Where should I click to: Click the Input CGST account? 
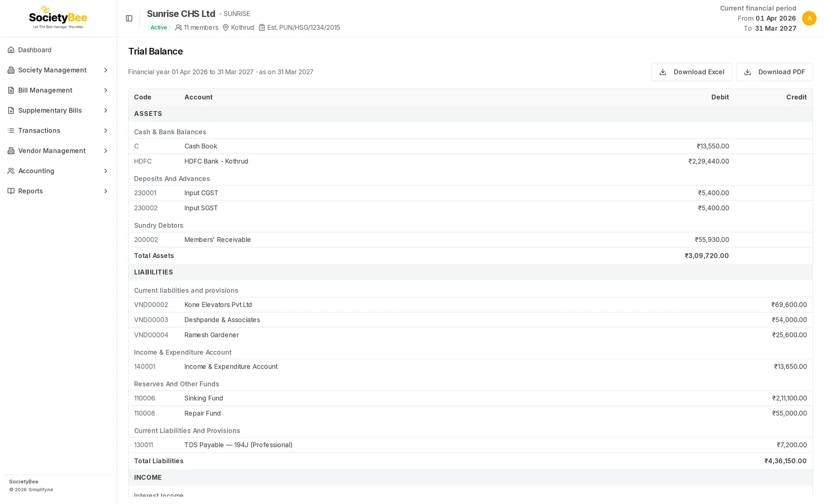pos(201,193)
